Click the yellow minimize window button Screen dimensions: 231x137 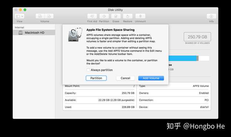click(x=20, y=10)
